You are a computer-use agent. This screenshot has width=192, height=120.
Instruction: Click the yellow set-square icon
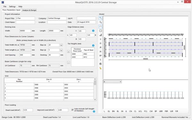[x=100, y=68]
